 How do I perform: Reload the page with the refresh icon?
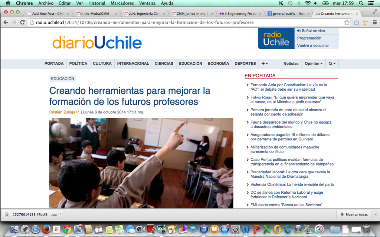tap(23, 22)
